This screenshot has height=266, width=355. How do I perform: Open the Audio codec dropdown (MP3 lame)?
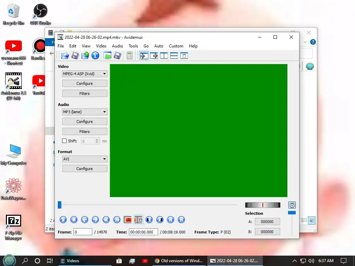click(85, 112)
